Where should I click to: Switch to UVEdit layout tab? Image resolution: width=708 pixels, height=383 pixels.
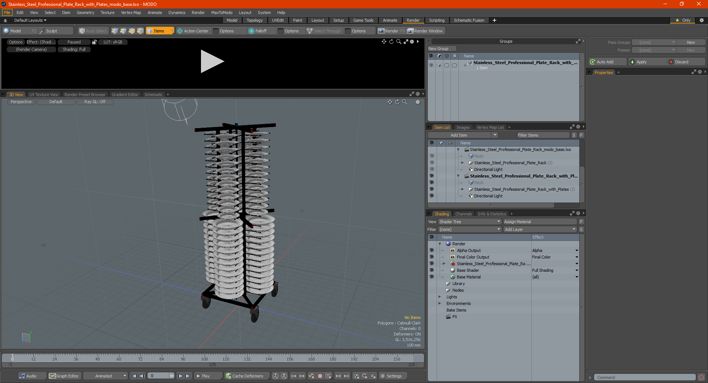278,20
